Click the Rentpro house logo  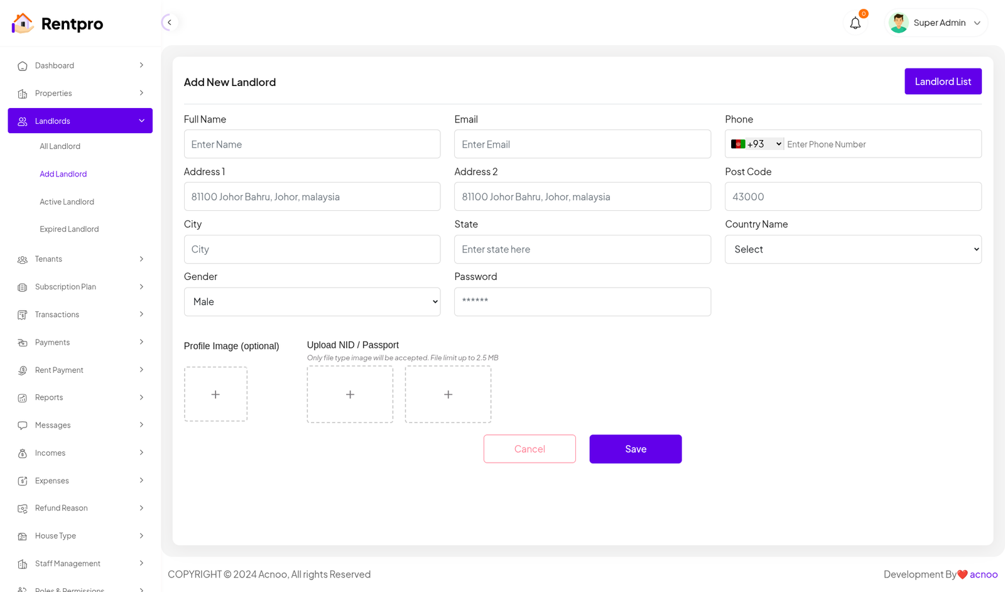pos(23,23)
